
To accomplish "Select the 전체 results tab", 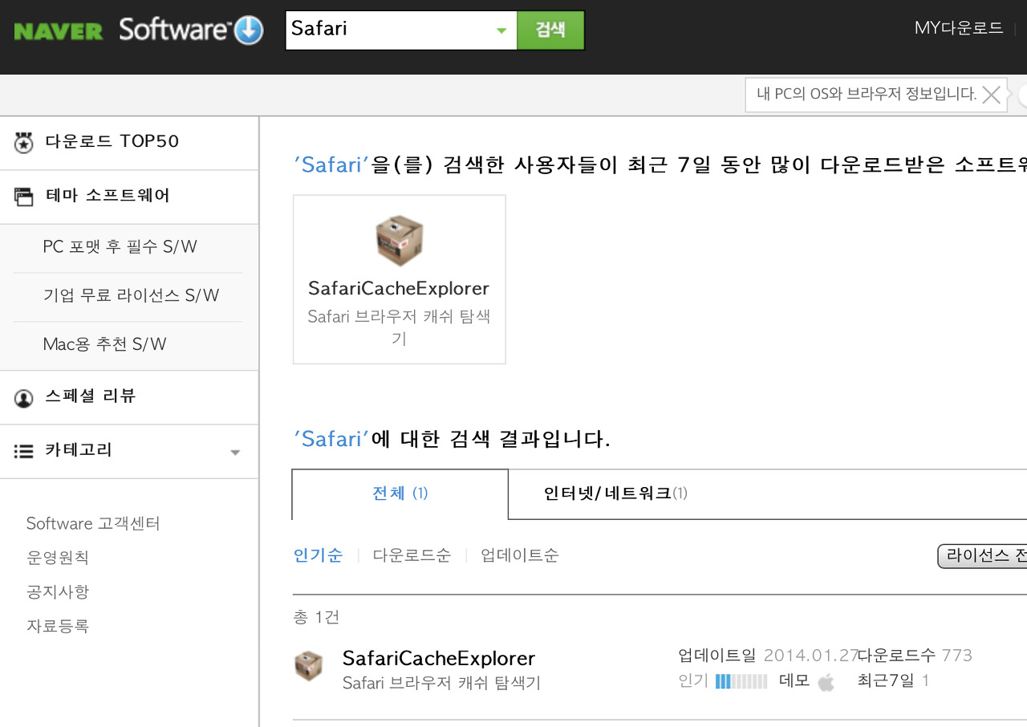I will 399,493.
